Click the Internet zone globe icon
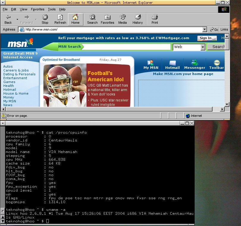Image resolution: width=241 pixels, height=226 pixels. (x=188, y=116)
